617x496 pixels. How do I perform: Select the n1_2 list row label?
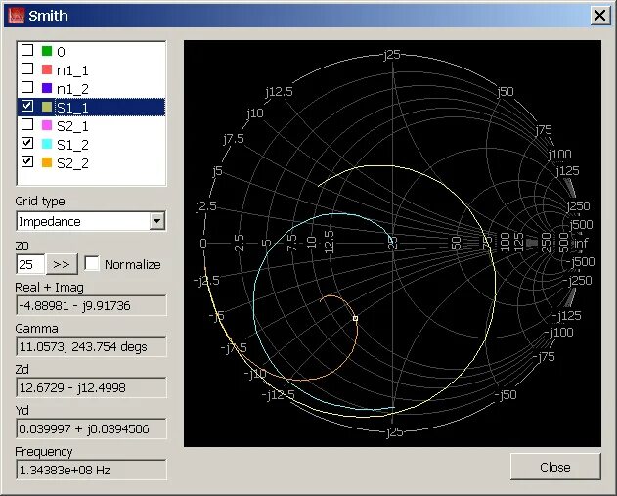[72, 89]
